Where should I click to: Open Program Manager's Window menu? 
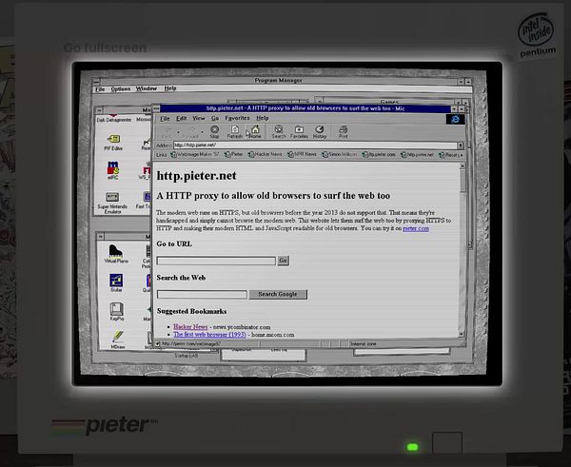(146, 88)
